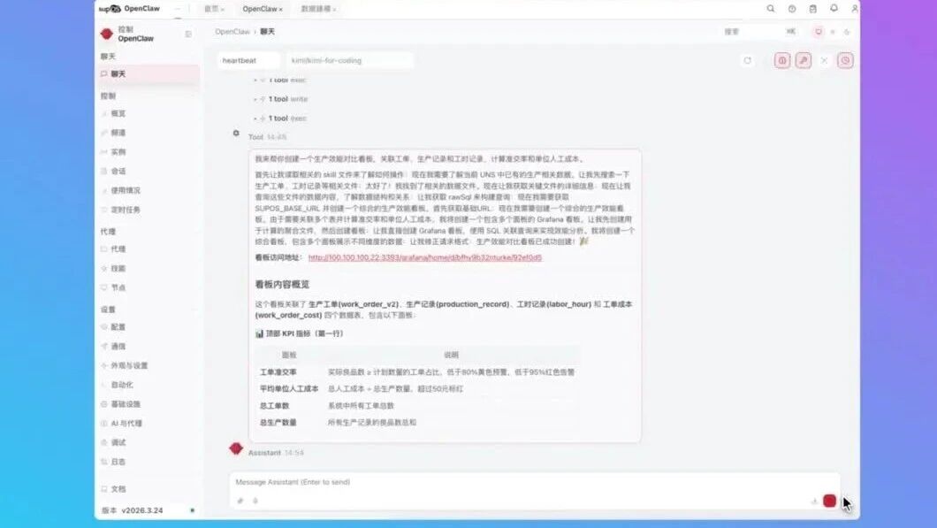Open 日志 logs in sidebar
The image size is (937, 528).
tap(148, 462)
